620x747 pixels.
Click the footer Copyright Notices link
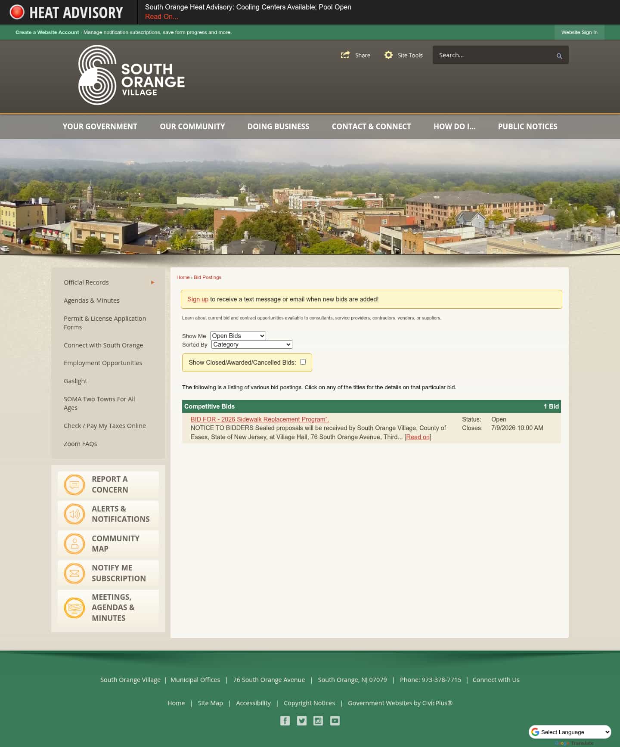[x=309, y=703]
